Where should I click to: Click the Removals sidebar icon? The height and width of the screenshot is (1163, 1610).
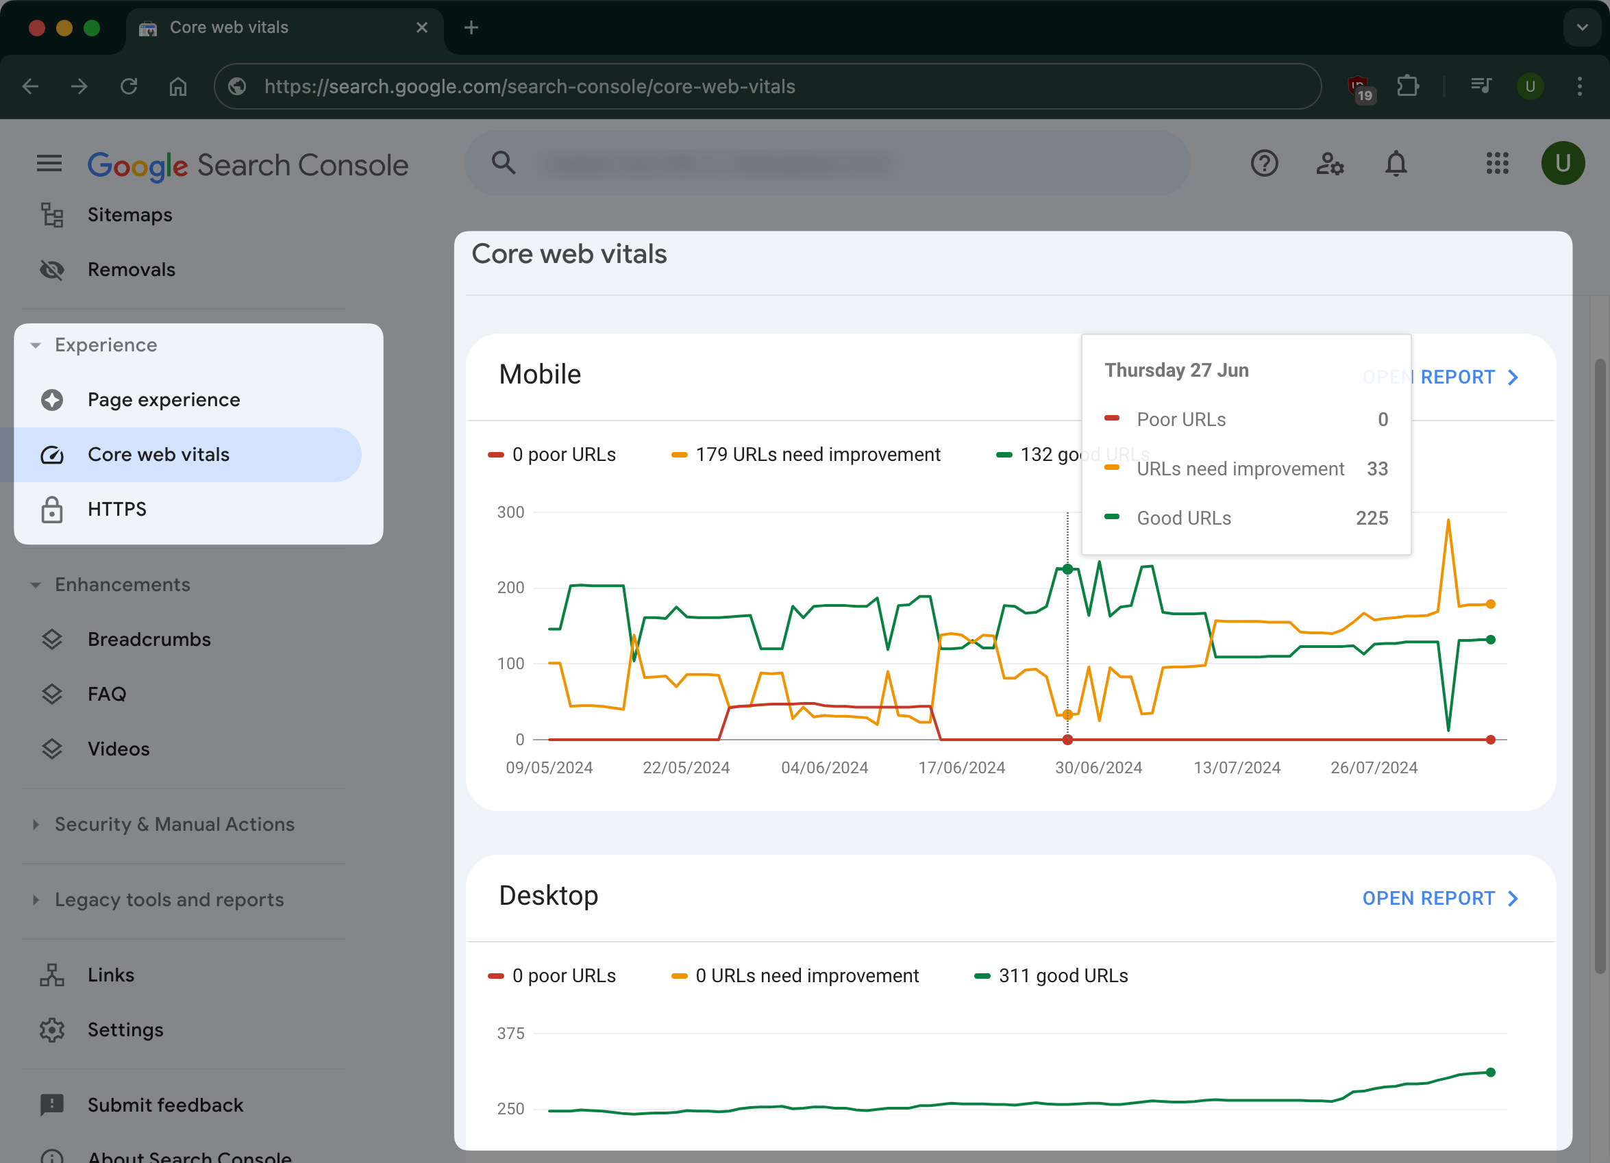tap(51, 268)
